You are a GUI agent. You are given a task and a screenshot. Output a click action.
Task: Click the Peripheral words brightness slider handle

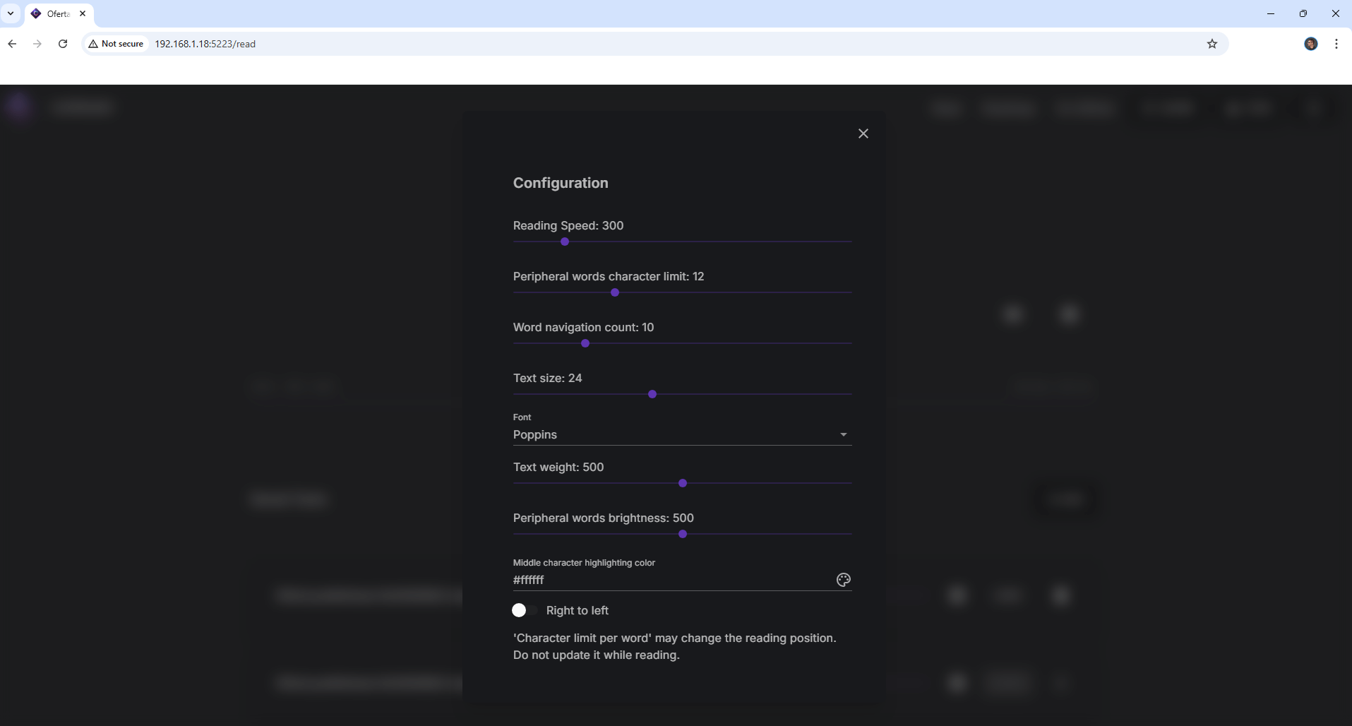(x=683, y=534)
